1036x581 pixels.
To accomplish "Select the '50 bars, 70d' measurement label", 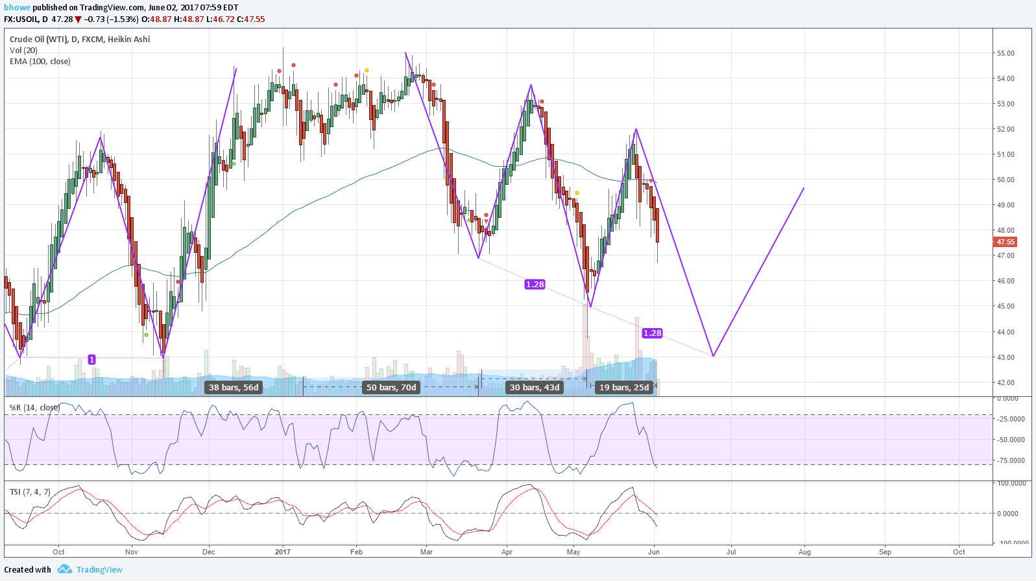I will click(x=391, y=388).
